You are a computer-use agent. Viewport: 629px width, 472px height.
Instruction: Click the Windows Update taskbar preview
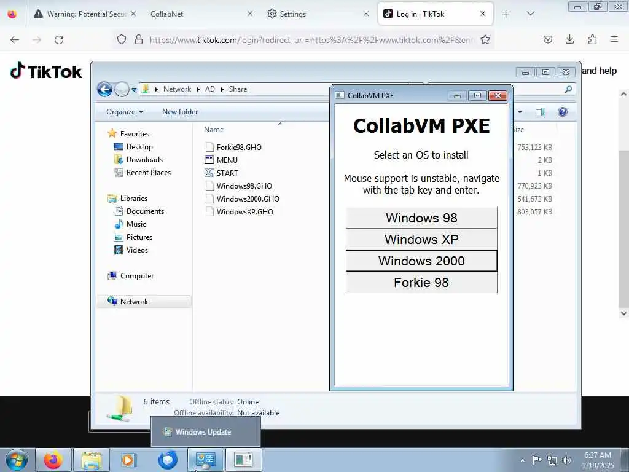pyautogui.click(x=206, y=432)
